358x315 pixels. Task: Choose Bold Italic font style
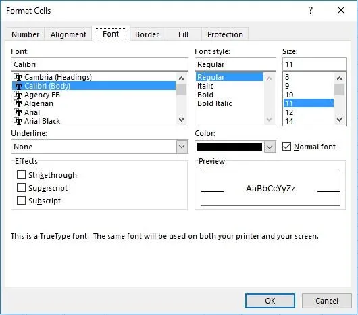click(230, 103)
